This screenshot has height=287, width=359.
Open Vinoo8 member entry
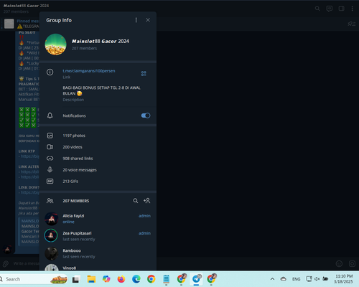(x=98, y=267)
